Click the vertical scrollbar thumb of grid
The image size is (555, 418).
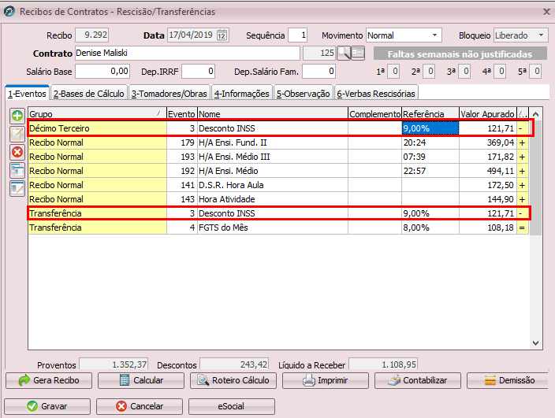click(536, 178)
